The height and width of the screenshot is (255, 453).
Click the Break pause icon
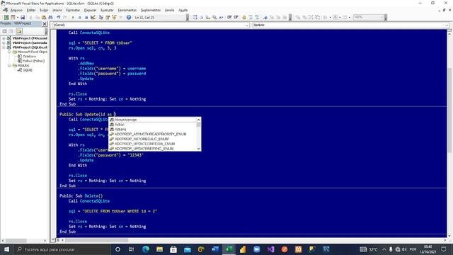coord(80,17)
